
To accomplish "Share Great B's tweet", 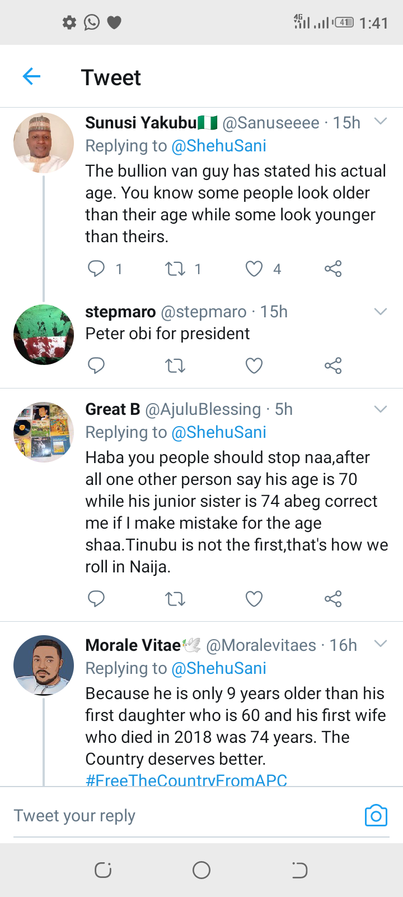I will (x=333, y=599).
